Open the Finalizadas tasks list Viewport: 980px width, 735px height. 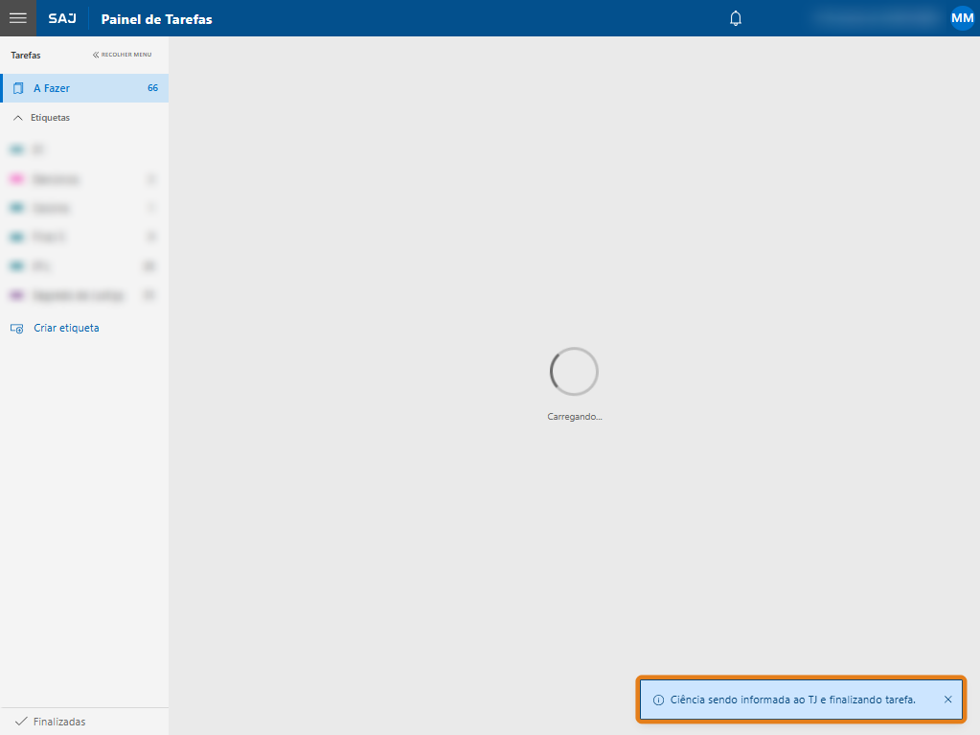point(58,722)
